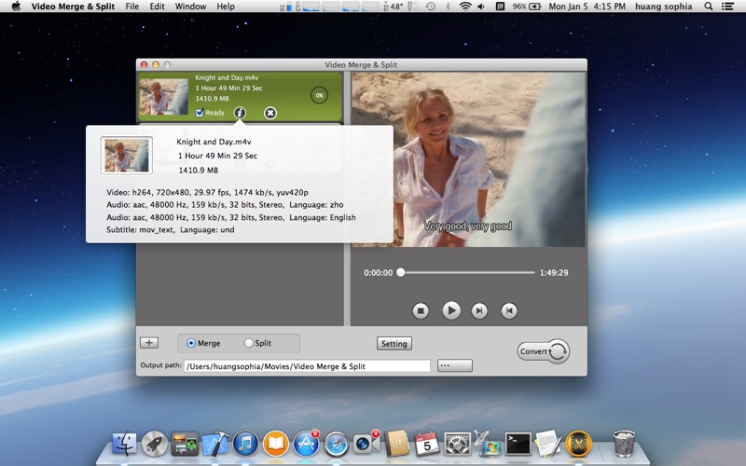This screenshot has width=746, height=466.
Task: Browse output folder with ellipsis button
Action: coord(455,365)
